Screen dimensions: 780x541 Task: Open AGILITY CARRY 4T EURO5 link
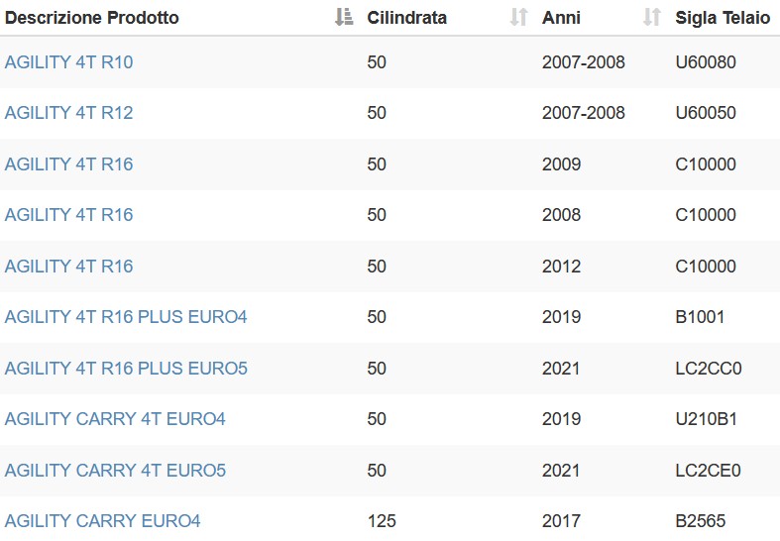point(115,470)
